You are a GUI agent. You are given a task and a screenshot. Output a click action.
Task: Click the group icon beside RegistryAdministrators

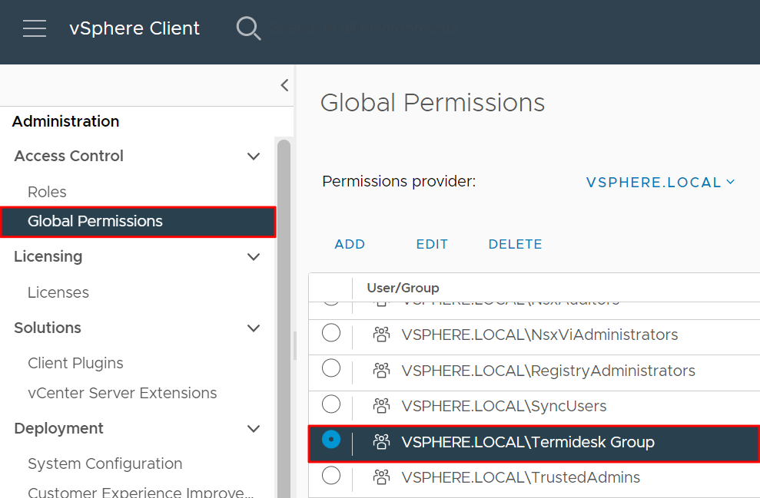(x=381, y=371)
